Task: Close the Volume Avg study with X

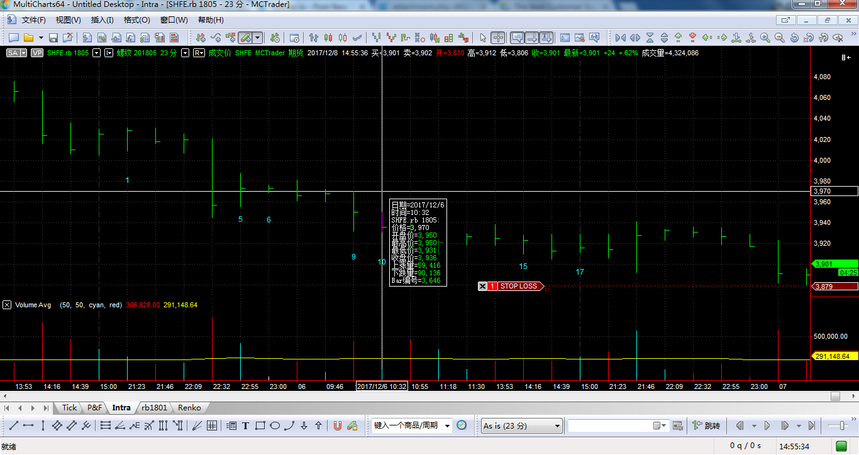Action: [x=7, y=305]
